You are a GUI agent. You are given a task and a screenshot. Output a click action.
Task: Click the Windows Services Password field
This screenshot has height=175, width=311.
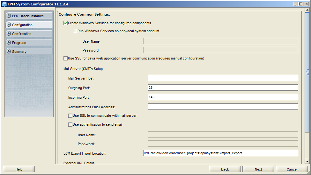[x=220, y=50]
